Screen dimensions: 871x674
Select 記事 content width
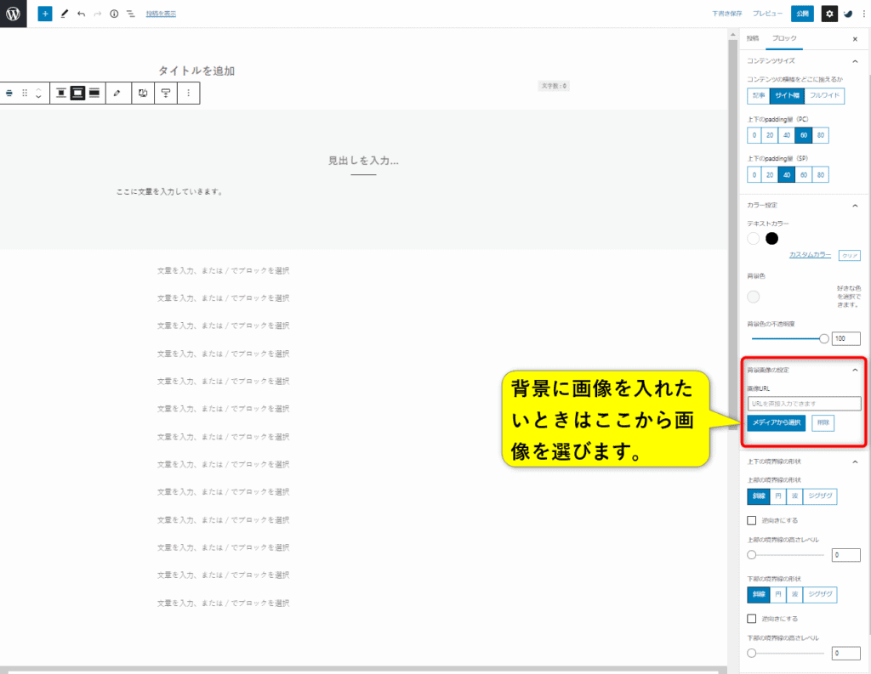tap(758, 95)
